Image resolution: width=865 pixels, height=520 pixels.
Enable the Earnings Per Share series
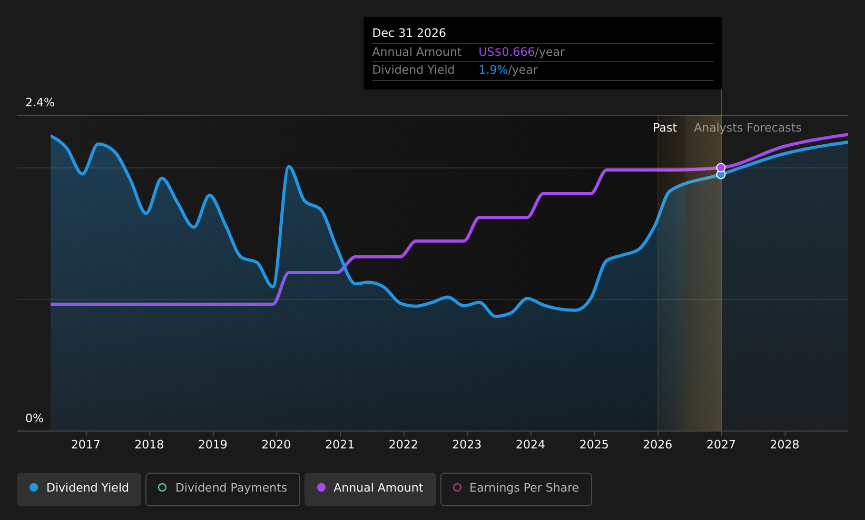coord(516,489)
